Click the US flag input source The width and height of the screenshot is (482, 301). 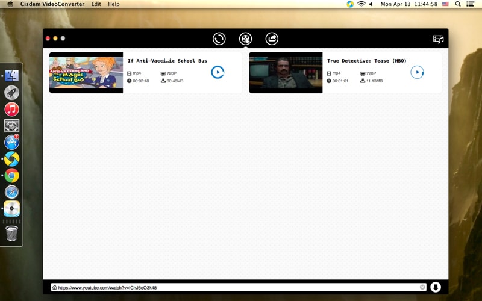coord(445,4)
